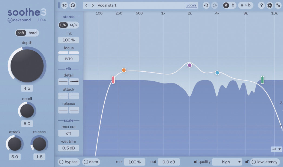
Task: Click the attack knob
Action: (x=15, y=144)
